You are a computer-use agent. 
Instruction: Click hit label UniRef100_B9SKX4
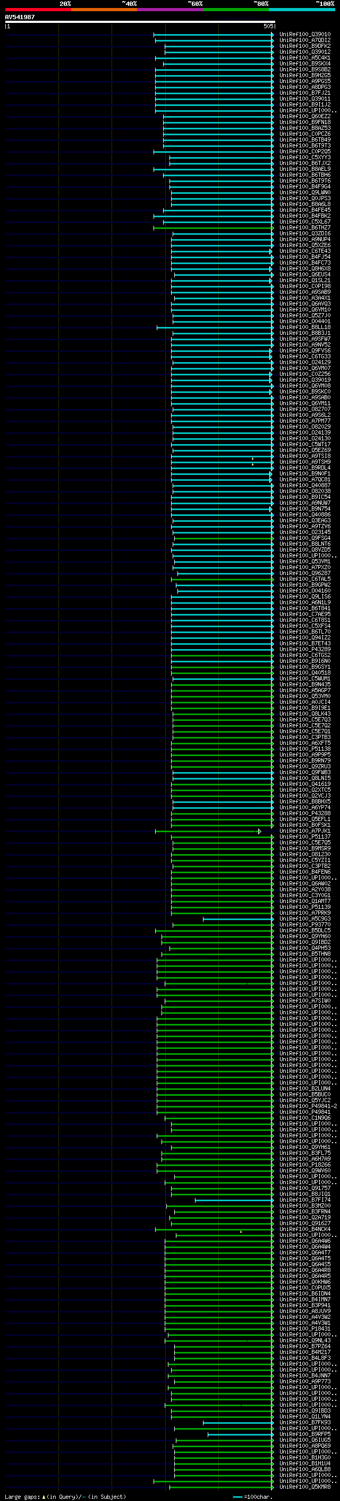click(305, 63)
